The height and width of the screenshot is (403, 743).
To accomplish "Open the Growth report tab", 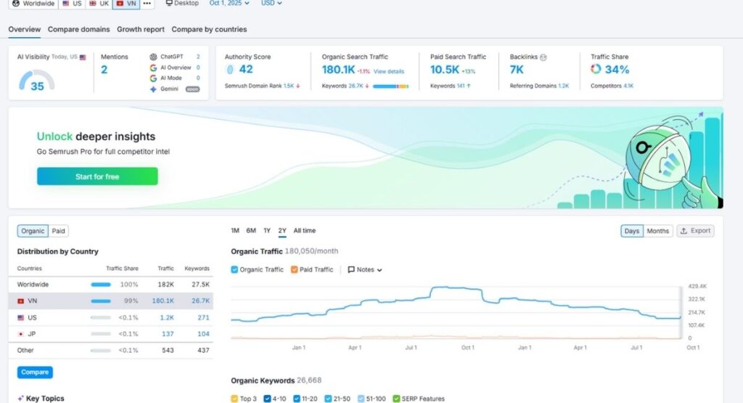I will (141, 30).
